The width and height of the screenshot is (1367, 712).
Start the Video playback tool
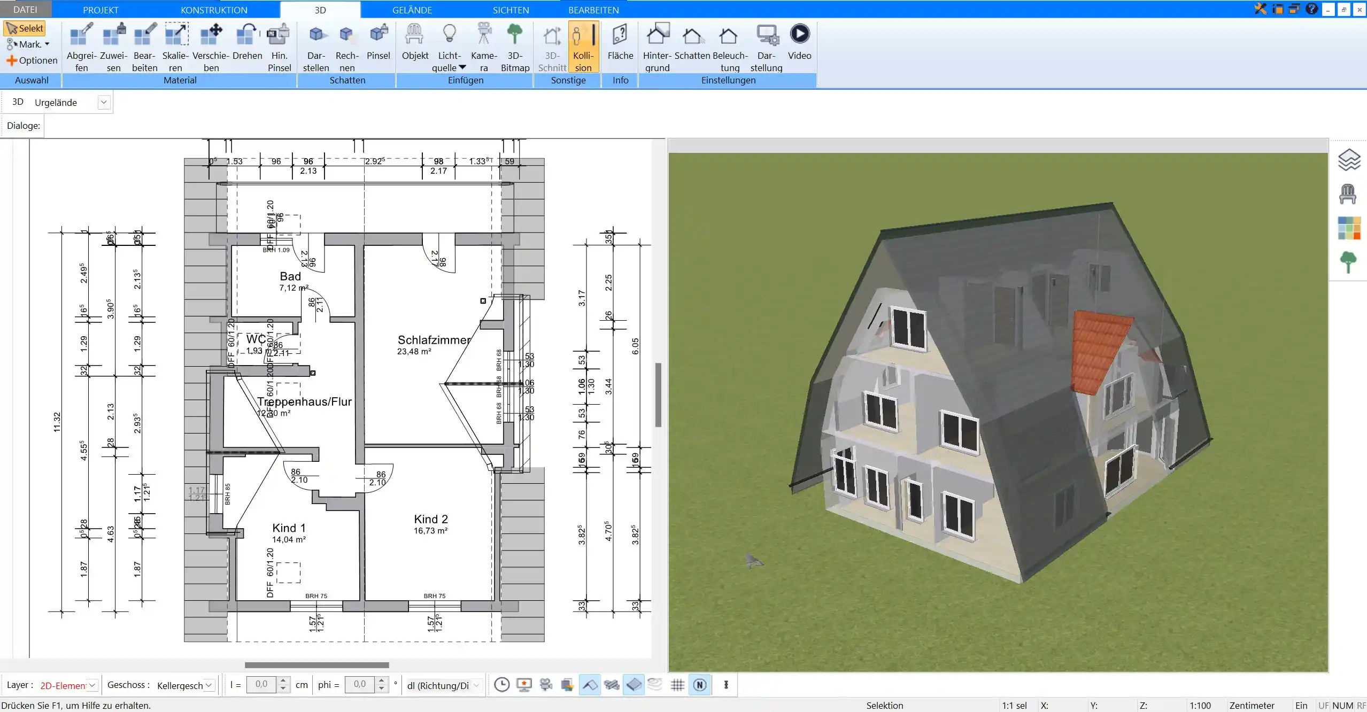[x=799, y=42]
